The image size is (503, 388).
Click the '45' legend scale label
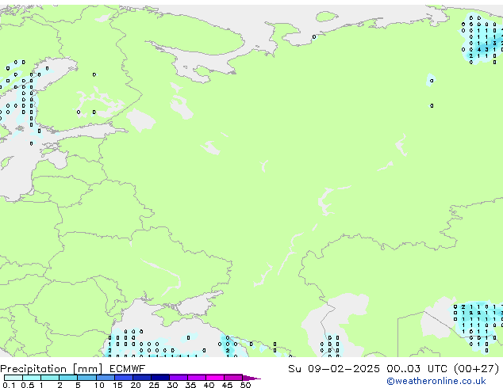227,385
